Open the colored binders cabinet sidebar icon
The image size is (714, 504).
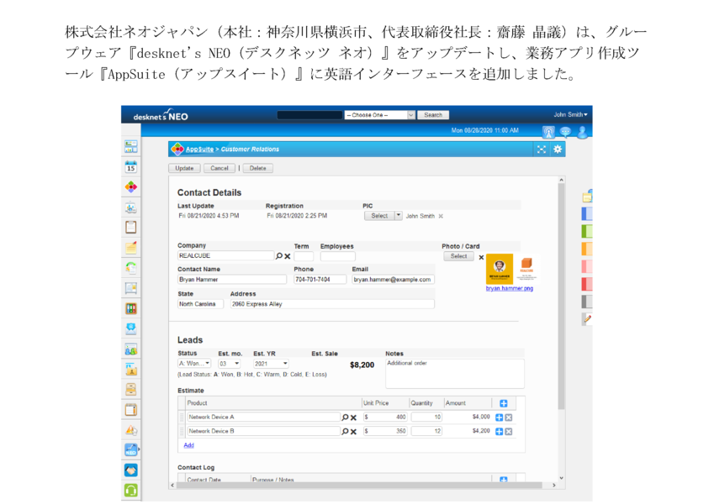point(131,308)
